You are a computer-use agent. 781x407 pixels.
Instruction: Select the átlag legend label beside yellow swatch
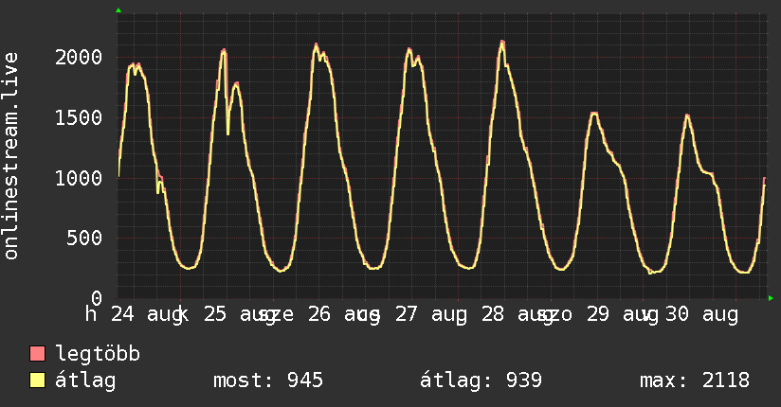[85, 380]
